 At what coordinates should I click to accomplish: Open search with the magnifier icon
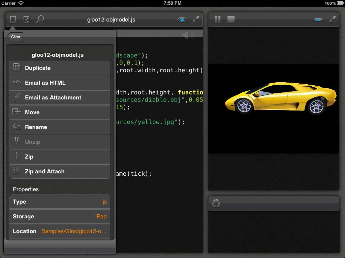(40, 19)
